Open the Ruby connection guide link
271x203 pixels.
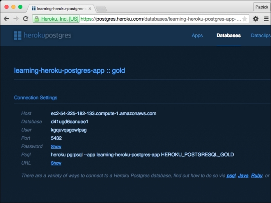coord(257,176)
